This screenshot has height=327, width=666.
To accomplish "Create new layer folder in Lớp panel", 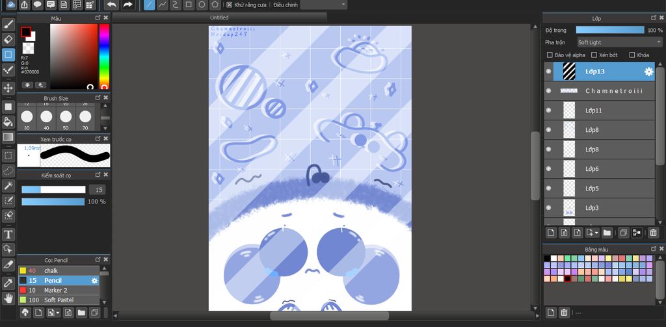I will [607, 232].
